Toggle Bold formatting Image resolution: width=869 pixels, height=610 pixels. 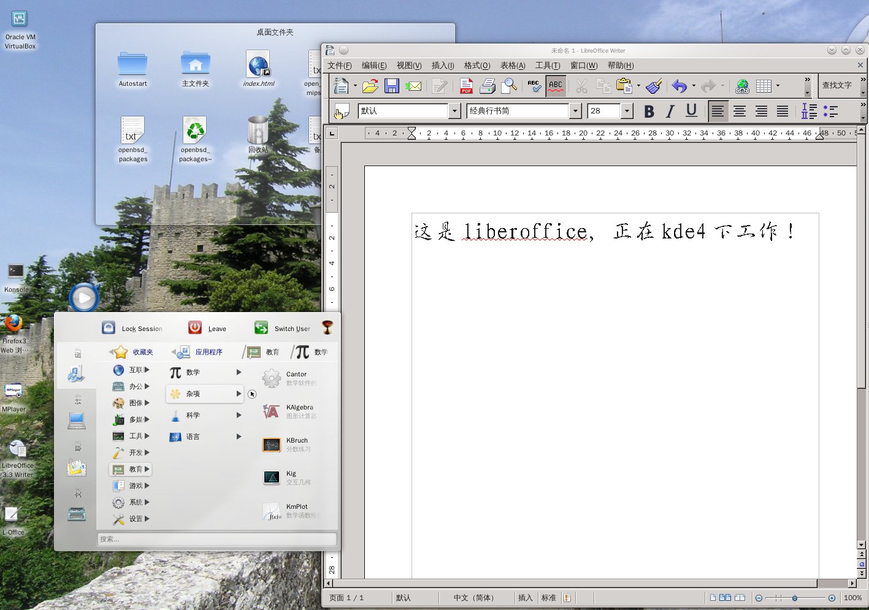[x=649, y=111]
